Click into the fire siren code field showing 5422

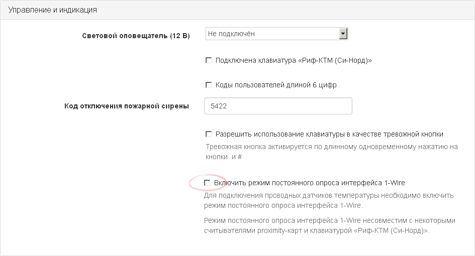click(278, 106)
